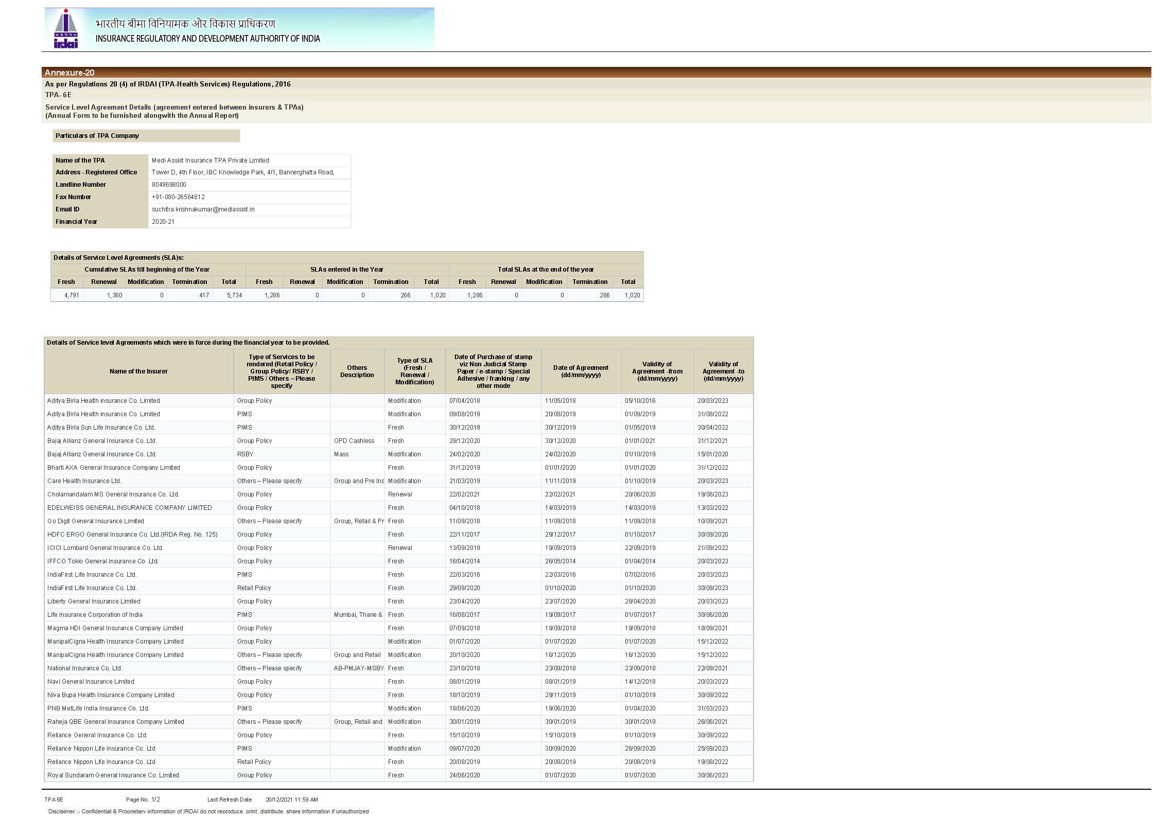Click the HDFC ERGO General Insurance row name

point(132,535)
